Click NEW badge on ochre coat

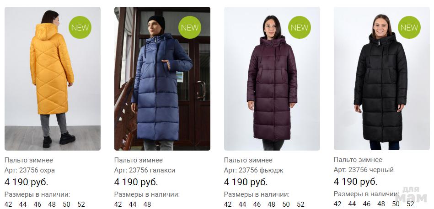(x=80, y=27)
